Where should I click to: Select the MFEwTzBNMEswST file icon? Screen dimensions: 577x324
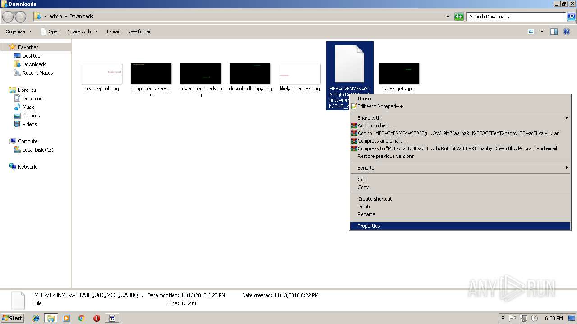[350, 63]
